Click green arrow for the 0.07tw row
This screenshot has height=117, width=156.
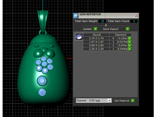point(130,45)
